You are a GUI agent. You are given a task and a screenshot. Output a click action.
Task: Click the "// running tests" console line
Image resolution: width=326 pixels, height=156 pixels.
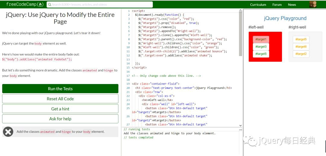(137, 129)
